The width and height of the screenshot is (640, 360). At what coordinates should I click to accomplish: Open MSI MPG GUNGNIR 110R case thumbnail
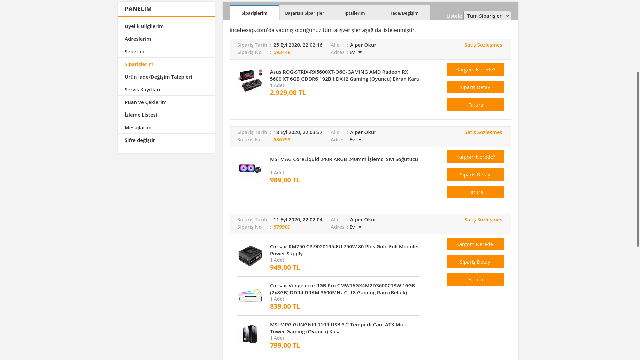tap(250, 334)
